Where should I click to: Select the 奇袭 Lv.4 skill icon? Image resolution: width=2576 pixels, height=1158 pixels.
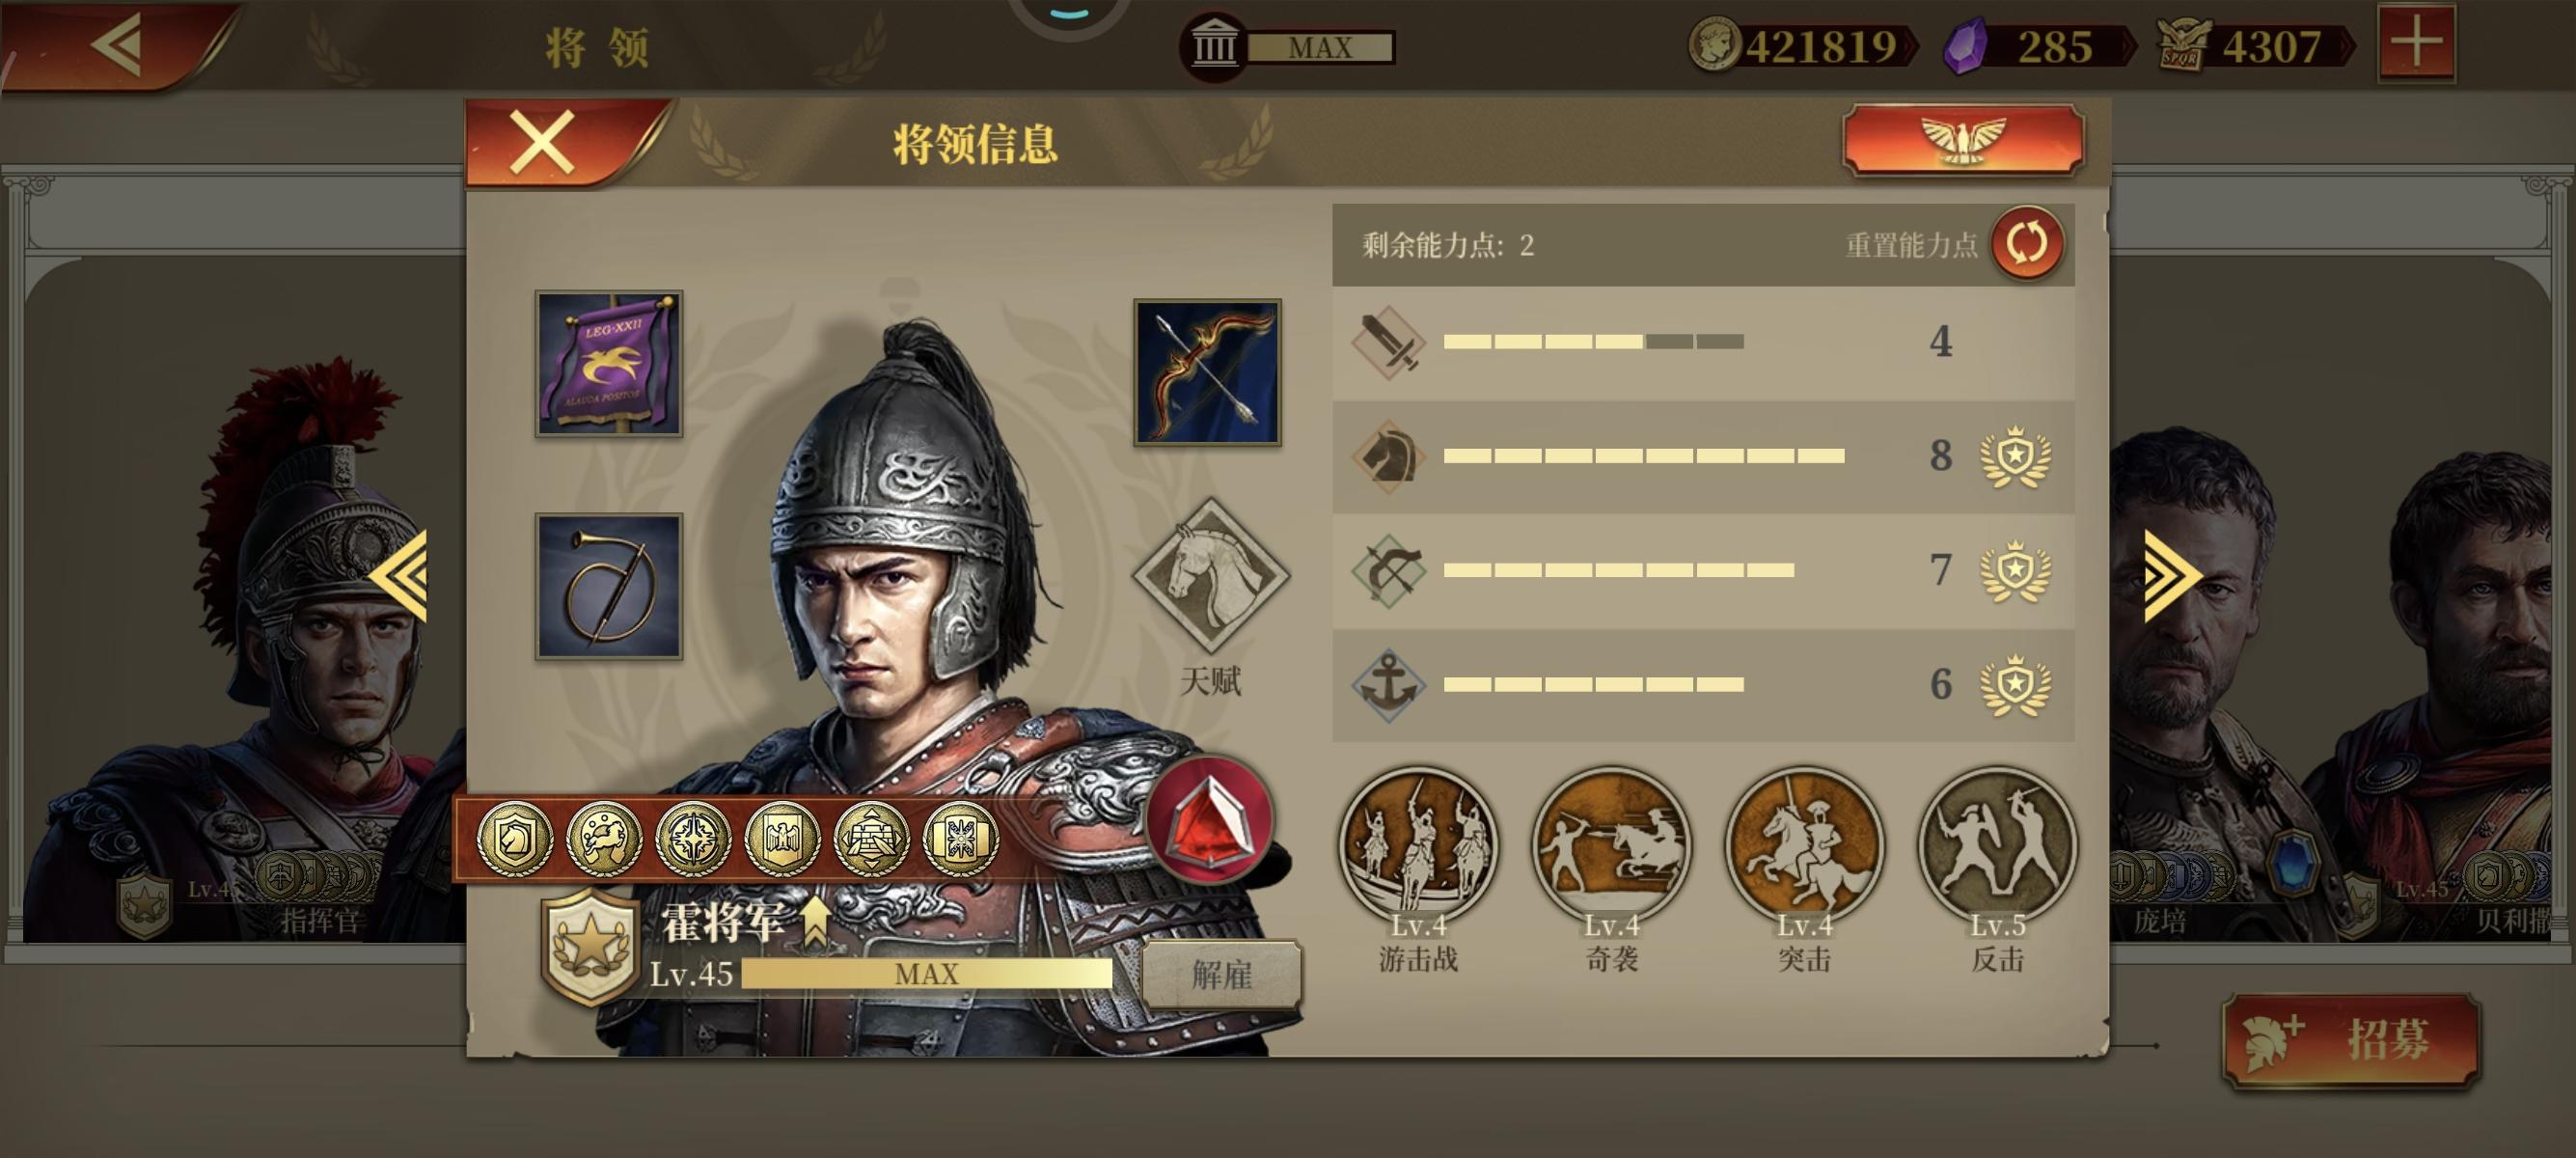(x=1611, y=845)
